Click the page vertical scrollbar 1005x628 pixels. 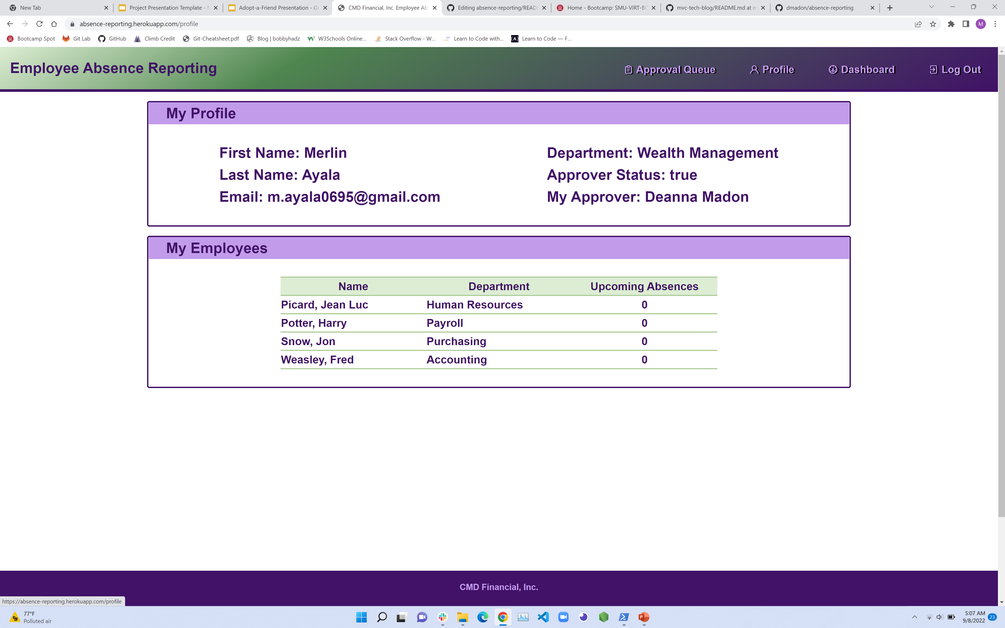pyautogui.click(x=1001, y=286)
